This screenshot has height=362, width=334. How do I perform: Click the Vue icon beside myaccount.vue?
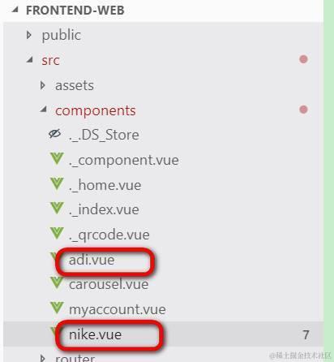click(x=57, y=308)
